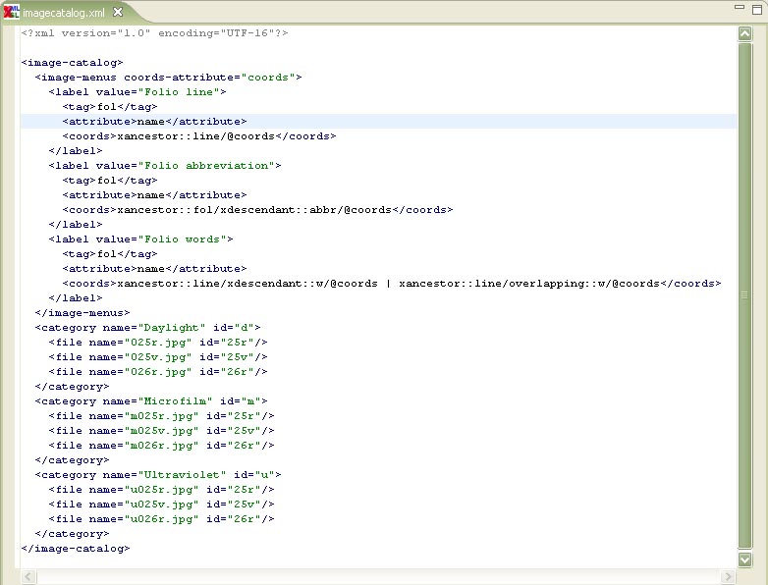Click the xdescendant::abbr/@coords line
Viewport: 768px width, 585px height.
(257, 209)
